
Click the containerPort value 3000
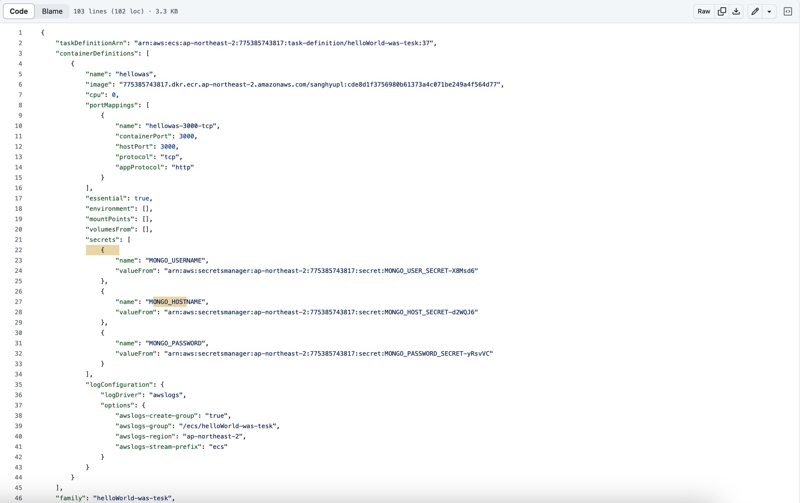(x=187, y=136)
